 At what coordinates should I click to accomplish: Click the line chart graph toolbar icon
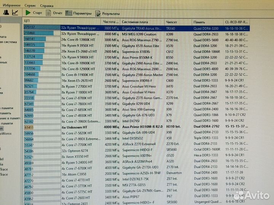point(15,13)
